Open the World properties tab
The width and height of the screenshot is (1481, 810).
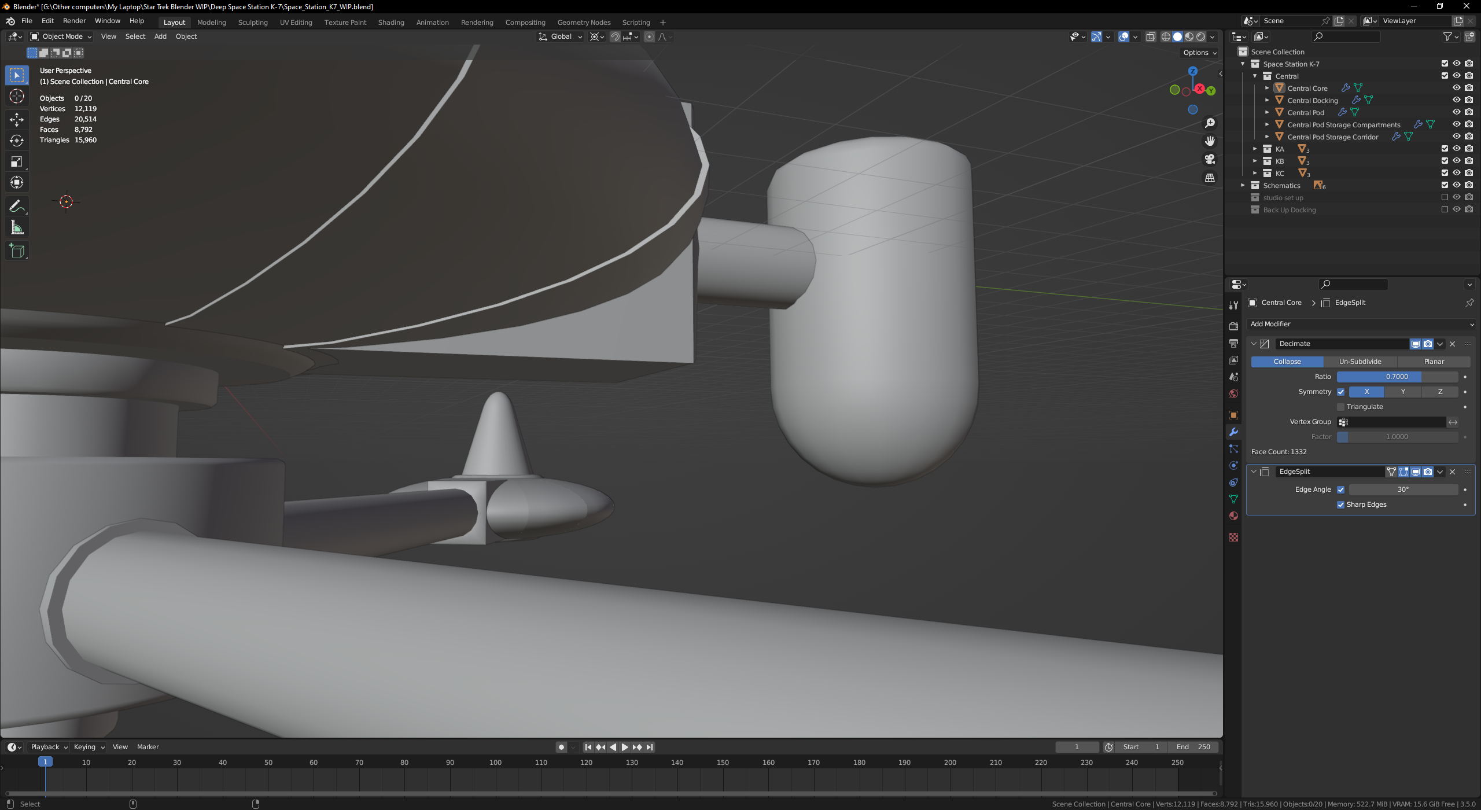pos(1233,393)
